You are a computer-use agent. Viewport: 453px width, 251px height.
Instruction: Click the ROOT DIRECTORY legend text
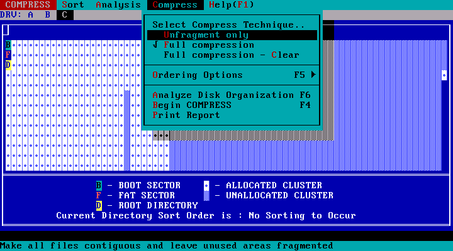(159, 205)
